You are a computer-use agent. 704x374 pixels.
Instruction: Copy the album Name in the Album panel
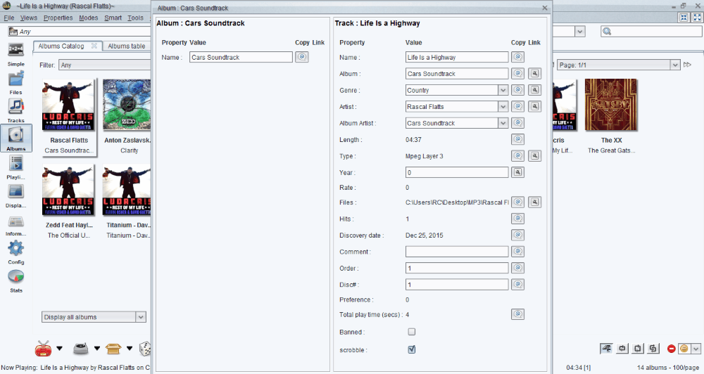(302, 57)
